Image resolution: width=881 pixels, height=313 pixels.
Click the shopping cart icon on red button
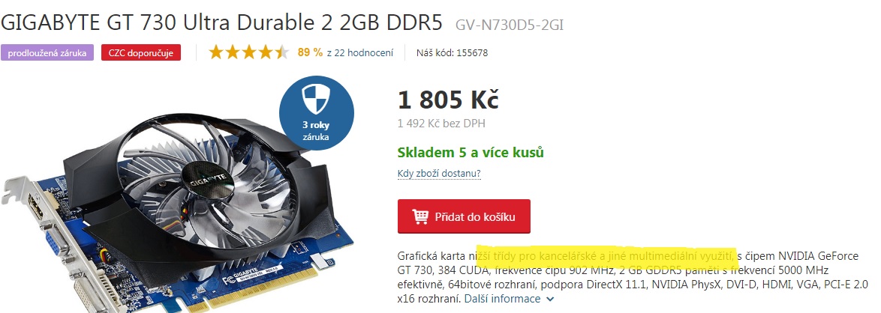coord(420,216)
